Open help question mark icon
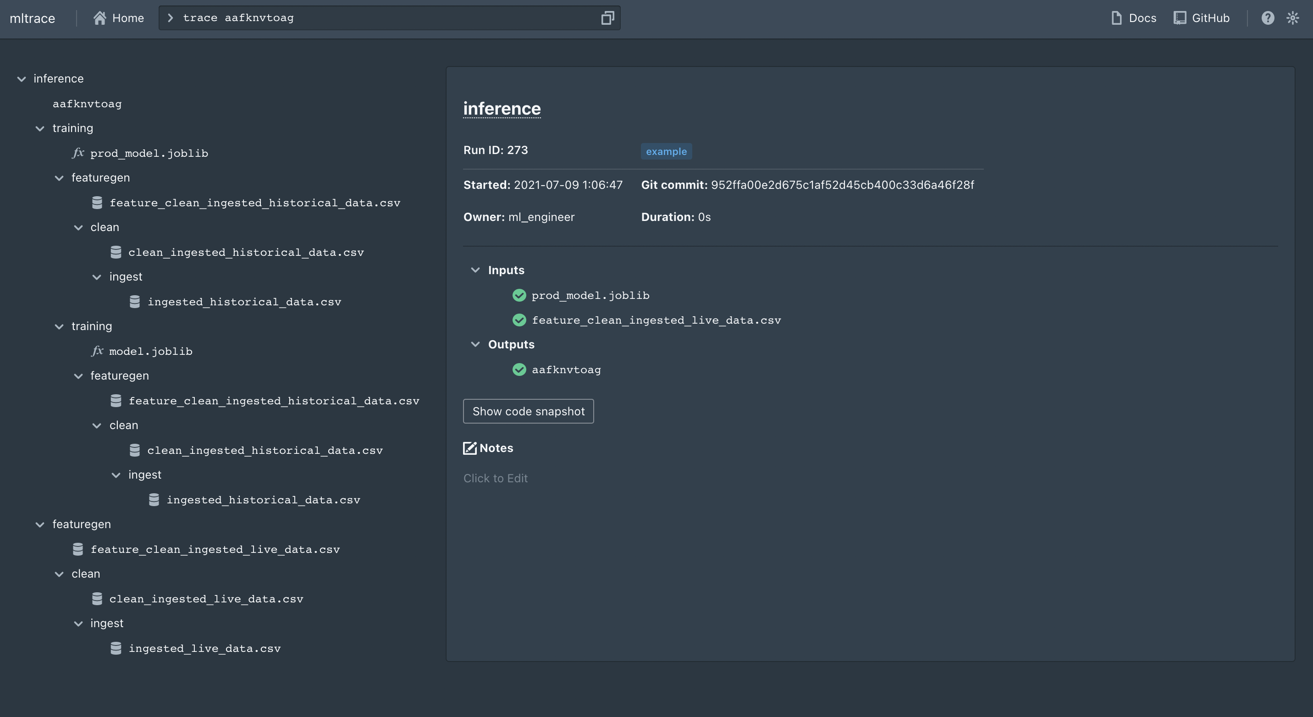1313x717 pixels. [x=1268, y=18]
